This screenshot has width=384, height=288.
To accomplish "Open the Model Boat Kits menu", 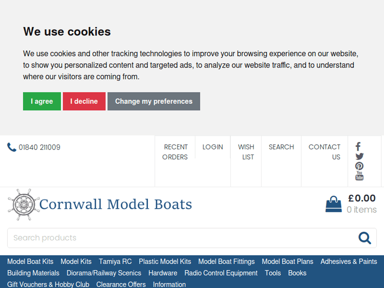I will (x=30, y=261).
